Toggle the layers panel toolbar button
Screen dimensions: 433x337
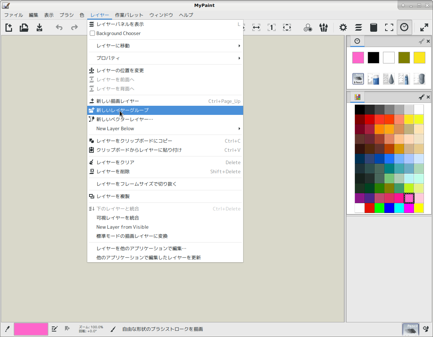pyautogui.click(x=358, y=27)
